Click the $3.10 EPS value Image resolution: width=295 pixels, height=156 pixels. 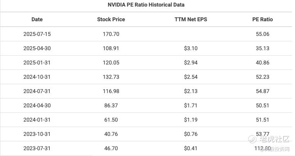191,48
